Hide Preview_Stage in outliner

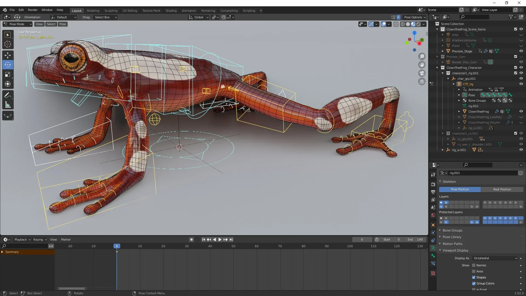[x=521, y=51]
